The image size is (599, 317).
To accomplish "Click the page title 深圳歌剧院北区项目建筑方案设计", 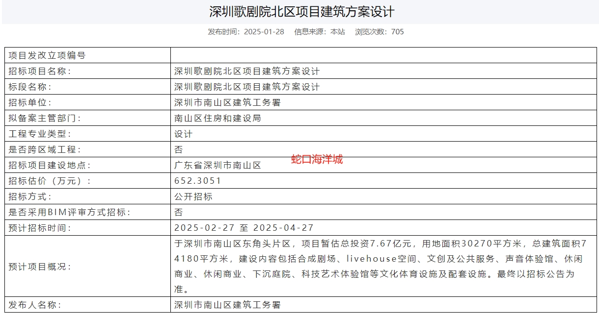I will 301,12.
